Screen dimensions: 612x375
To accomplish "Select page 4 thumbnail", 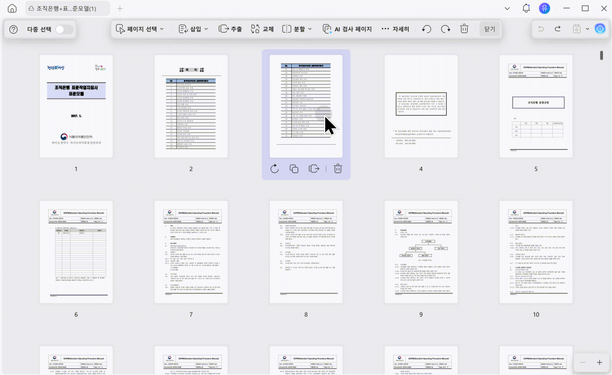I will tap(421, 106).
